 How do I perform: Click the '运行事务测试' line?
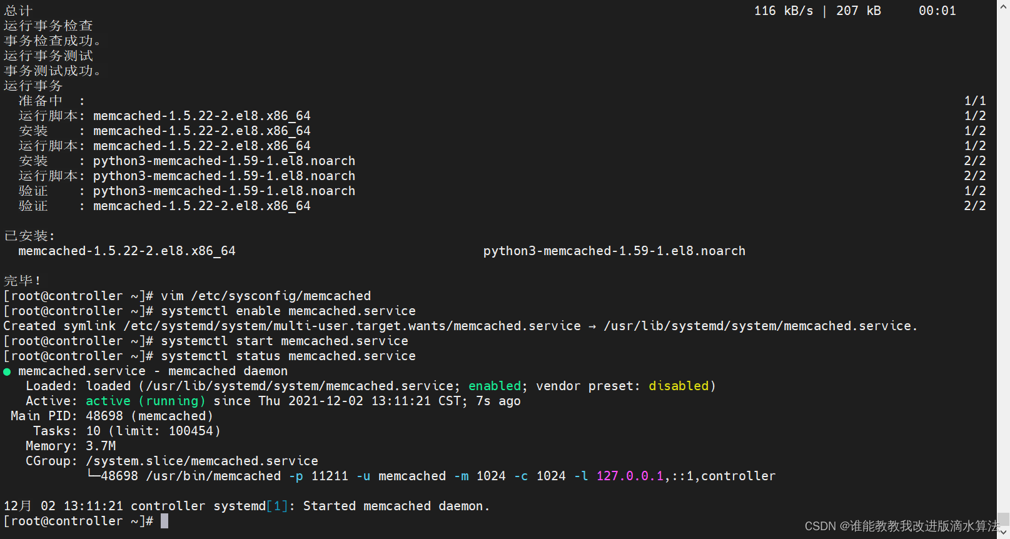click(x=48, y=56)
